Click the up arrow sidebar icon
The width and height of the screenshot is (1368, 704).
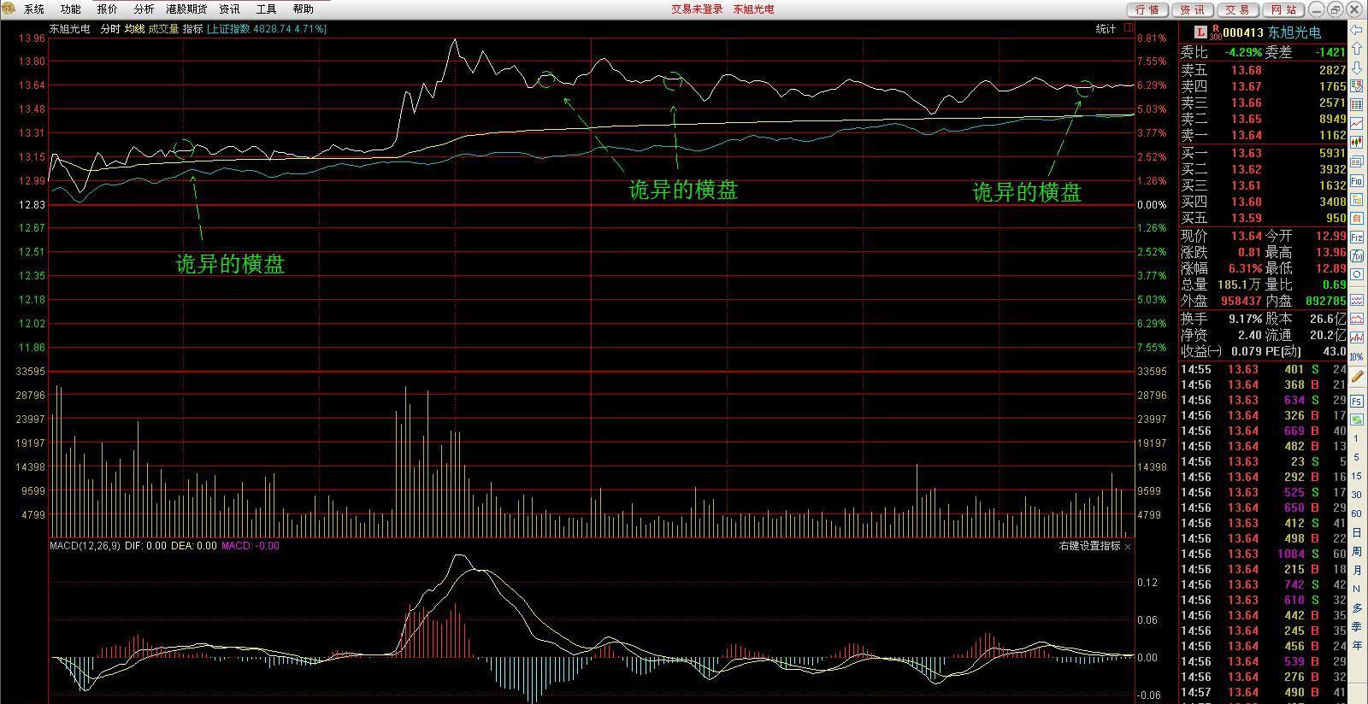coord(1356,48)
